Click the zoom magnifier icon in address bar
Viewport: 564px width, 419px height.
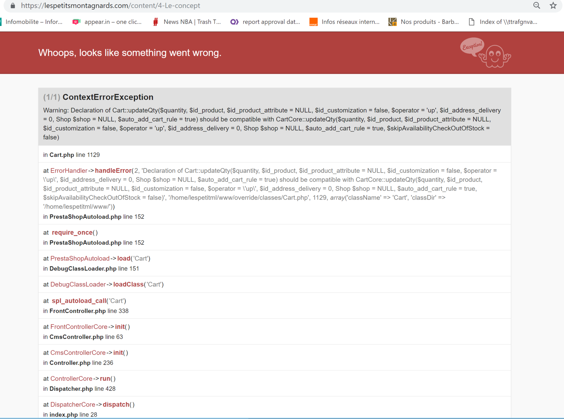536,6
